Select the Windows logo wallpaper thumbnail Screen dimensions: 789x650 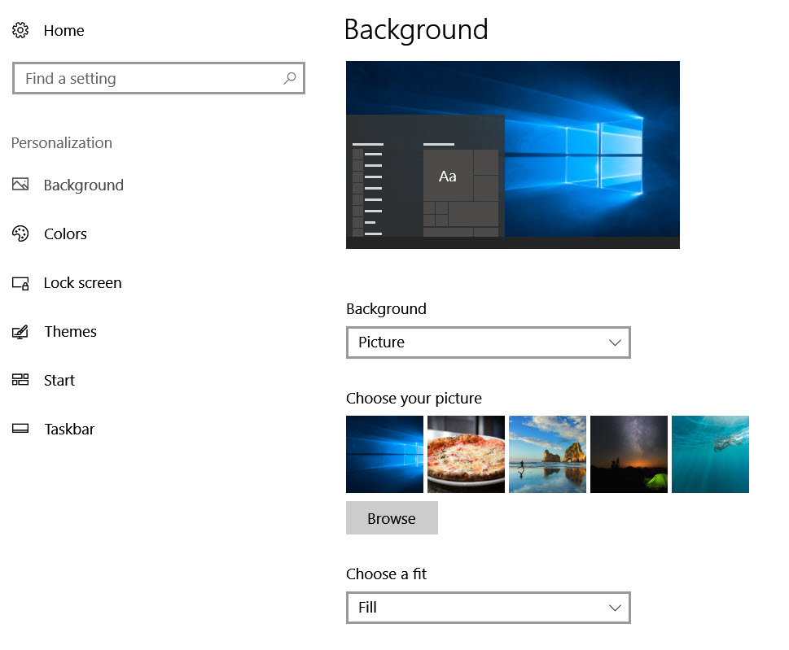384,454
